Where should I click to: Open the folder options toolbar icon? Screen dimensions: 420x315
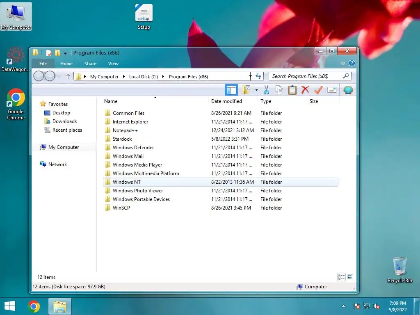click(246, 90)
